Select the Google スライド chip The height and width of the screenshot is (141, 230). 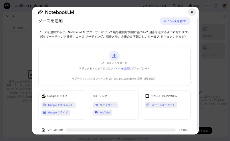56,113
